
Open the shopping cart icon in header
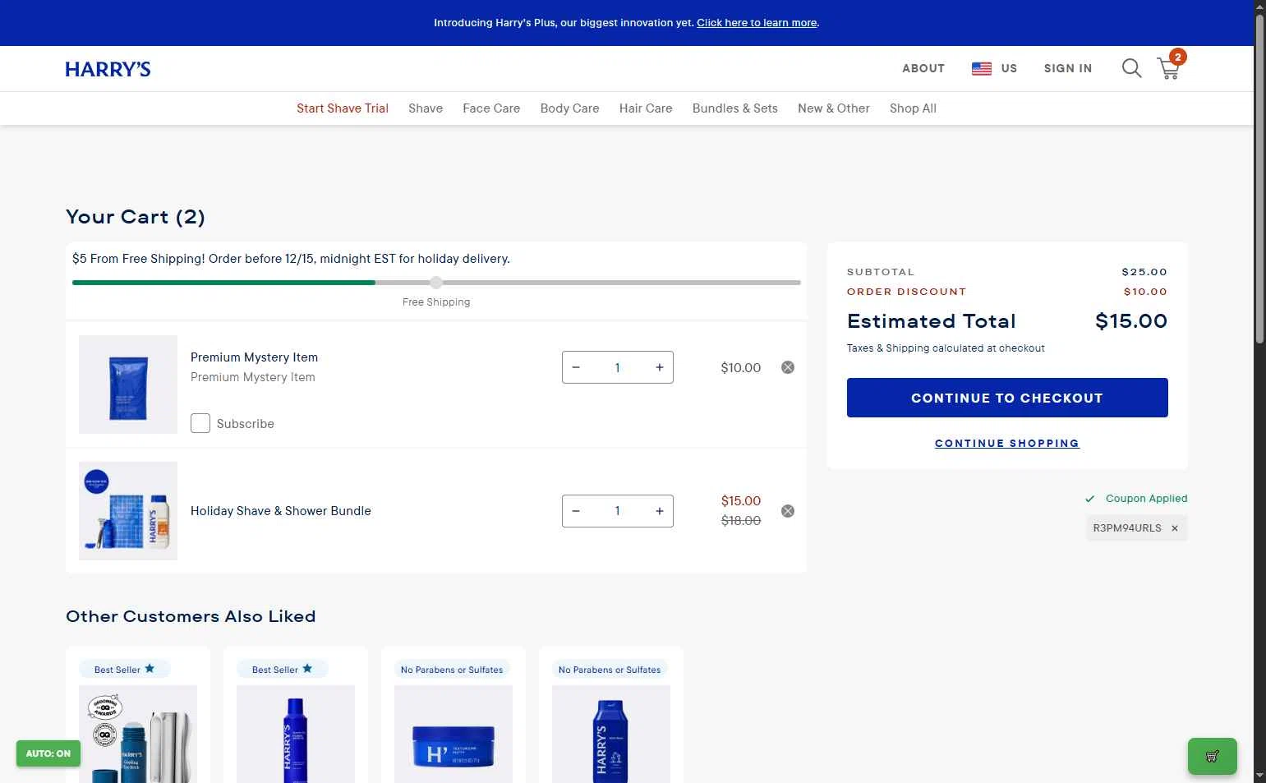click(x=1169, y=68)
